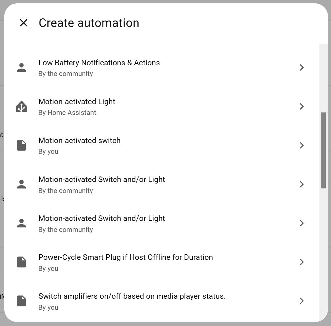Expand Low Battery Notifications chevron arrow
The image size is (331, 326).
pos(302,67)
